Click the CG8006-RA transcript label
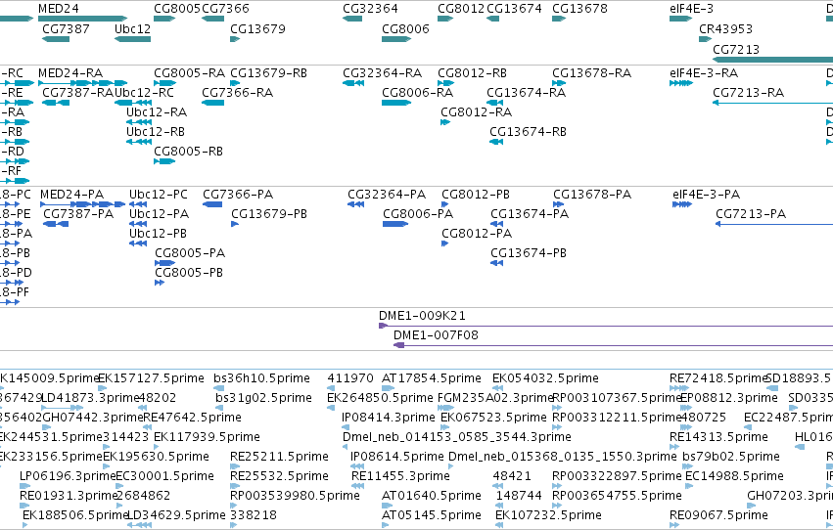 (x=418, y=92)
